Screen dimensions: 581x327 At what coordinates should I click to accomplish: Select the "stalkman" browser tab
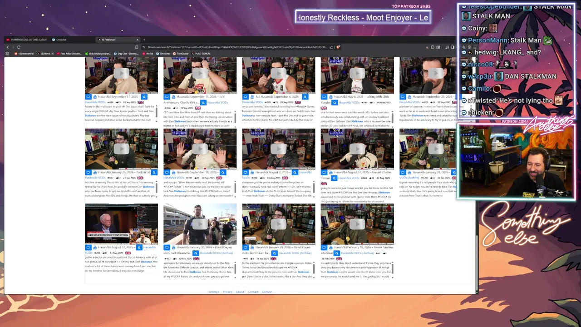pyautogui.click(x=118, y=40)
